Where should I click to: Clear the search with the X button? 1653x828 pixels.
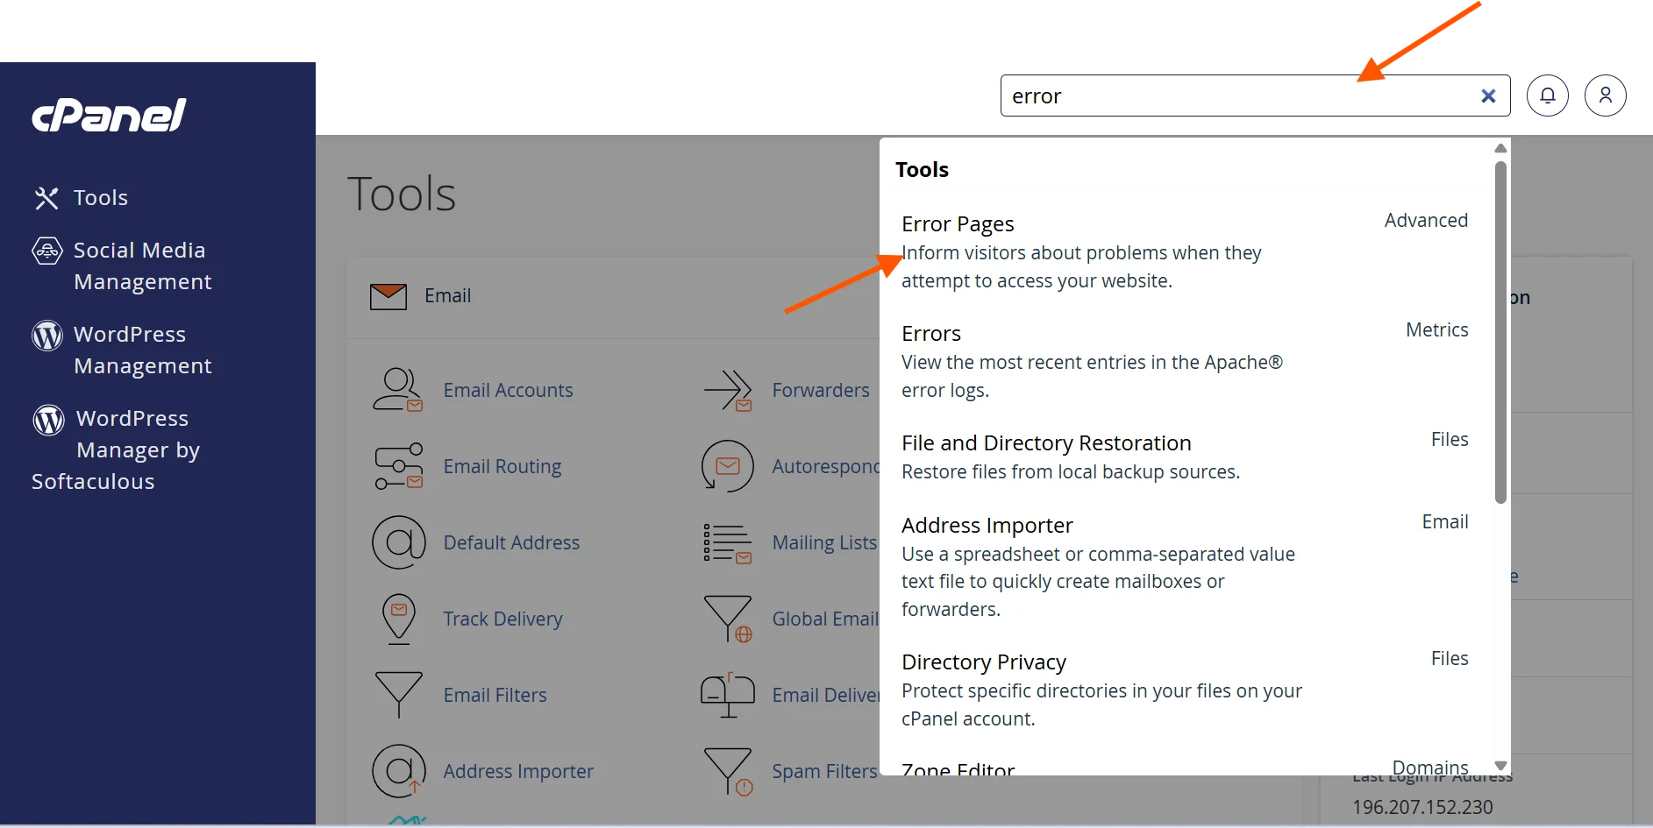click(x=1488, y=96)
